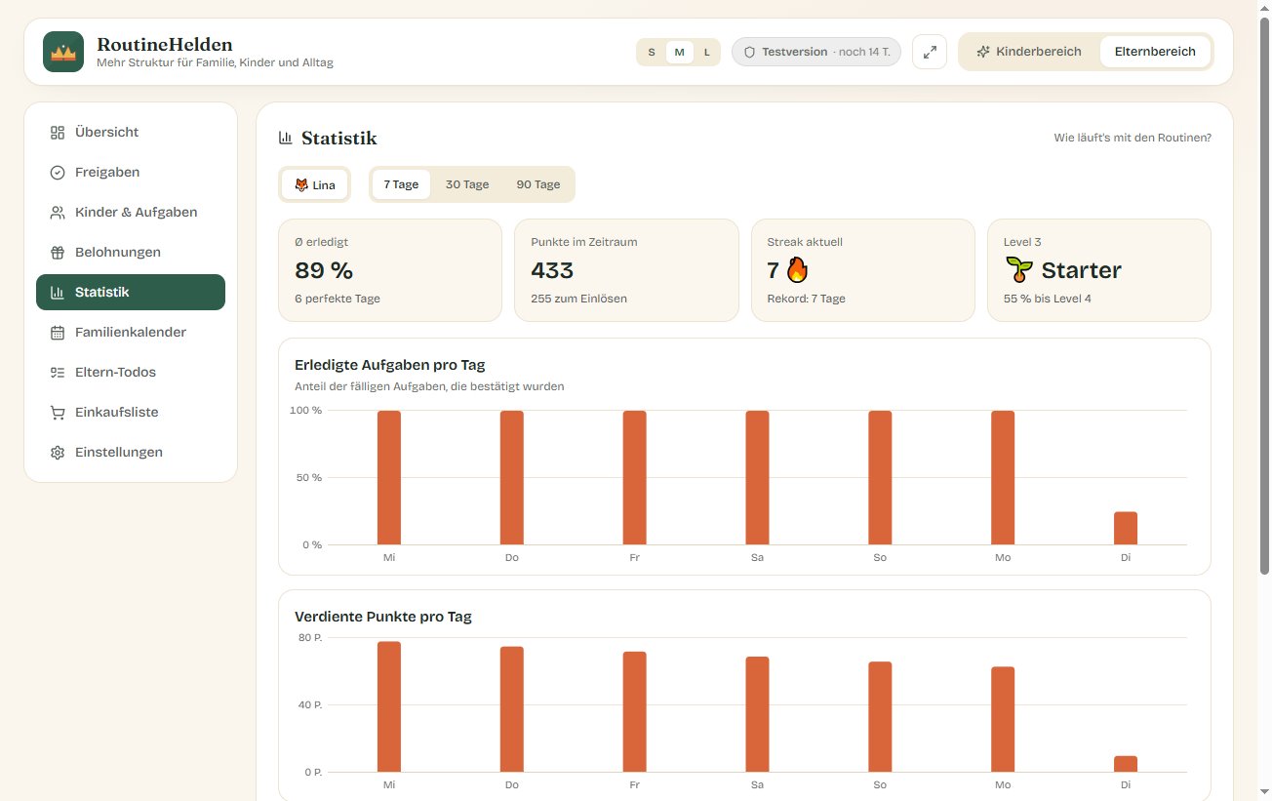Image resolution: width=1272 pixels, height=801 pixels.
Task: Open Familienkalender via calendar icon
Action: (58, 332)
